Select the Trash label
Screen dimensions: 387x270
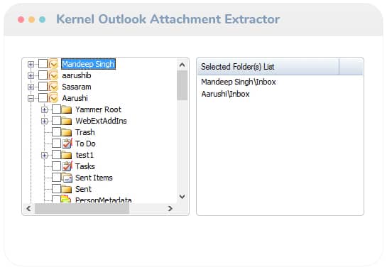tap(85, 132)
